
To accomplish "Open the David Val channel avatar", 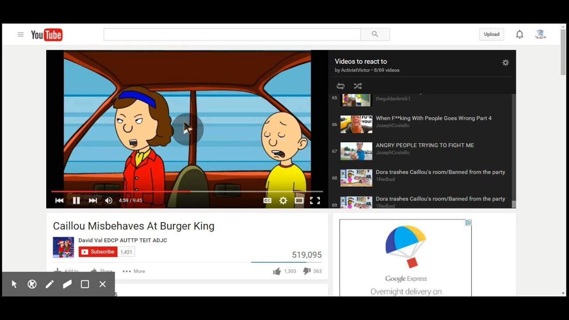I will click(64, 248).
